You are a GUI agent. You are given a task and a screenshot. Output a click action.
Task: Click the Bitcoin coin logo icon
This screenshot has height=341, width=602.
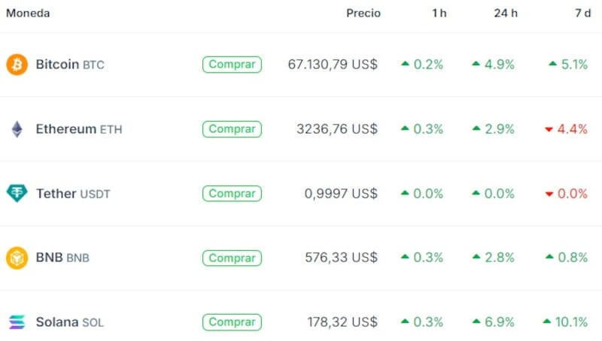click(17, 65)
